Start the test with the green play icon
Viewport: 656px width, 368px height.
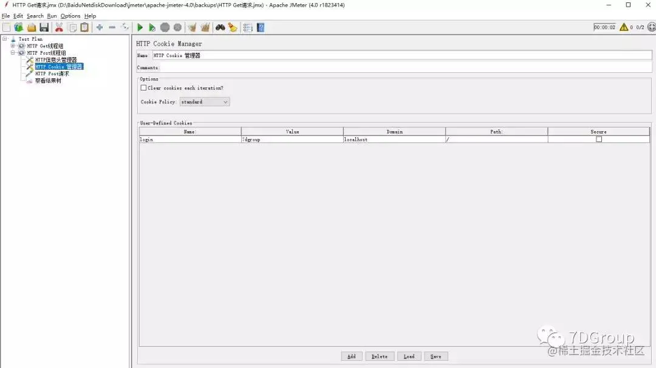point(140,27)
